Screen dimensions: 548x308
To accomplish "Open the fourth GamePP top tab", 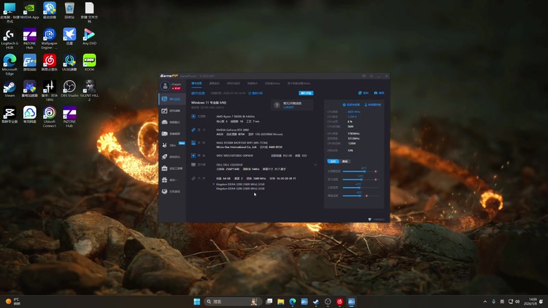I will click(x=252, y=84).
